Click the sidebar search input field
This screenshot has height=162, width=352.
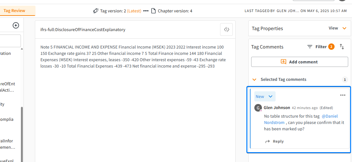(10, 41)
